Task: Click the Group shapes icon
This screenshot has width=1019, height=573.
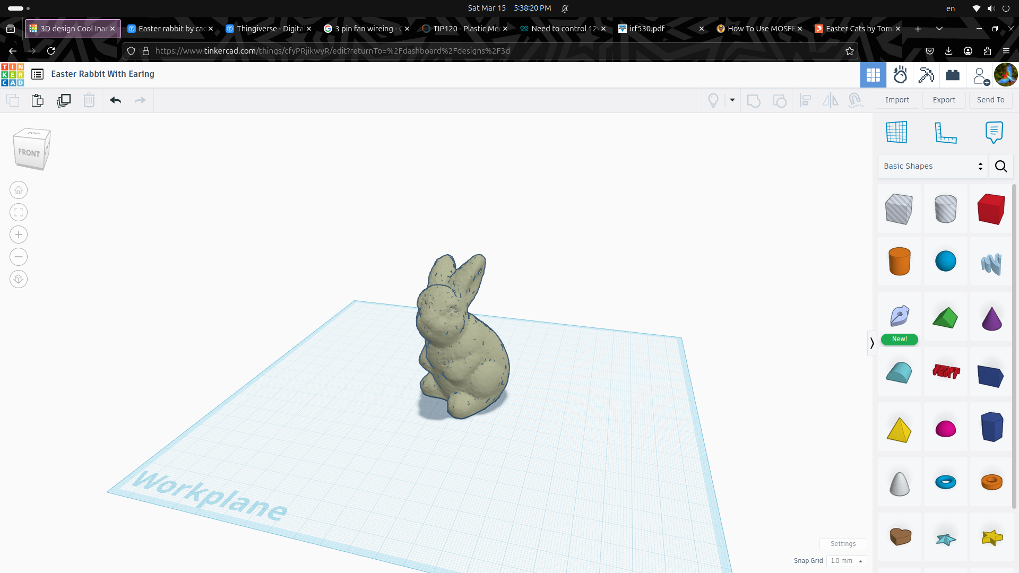Action: 754,100
